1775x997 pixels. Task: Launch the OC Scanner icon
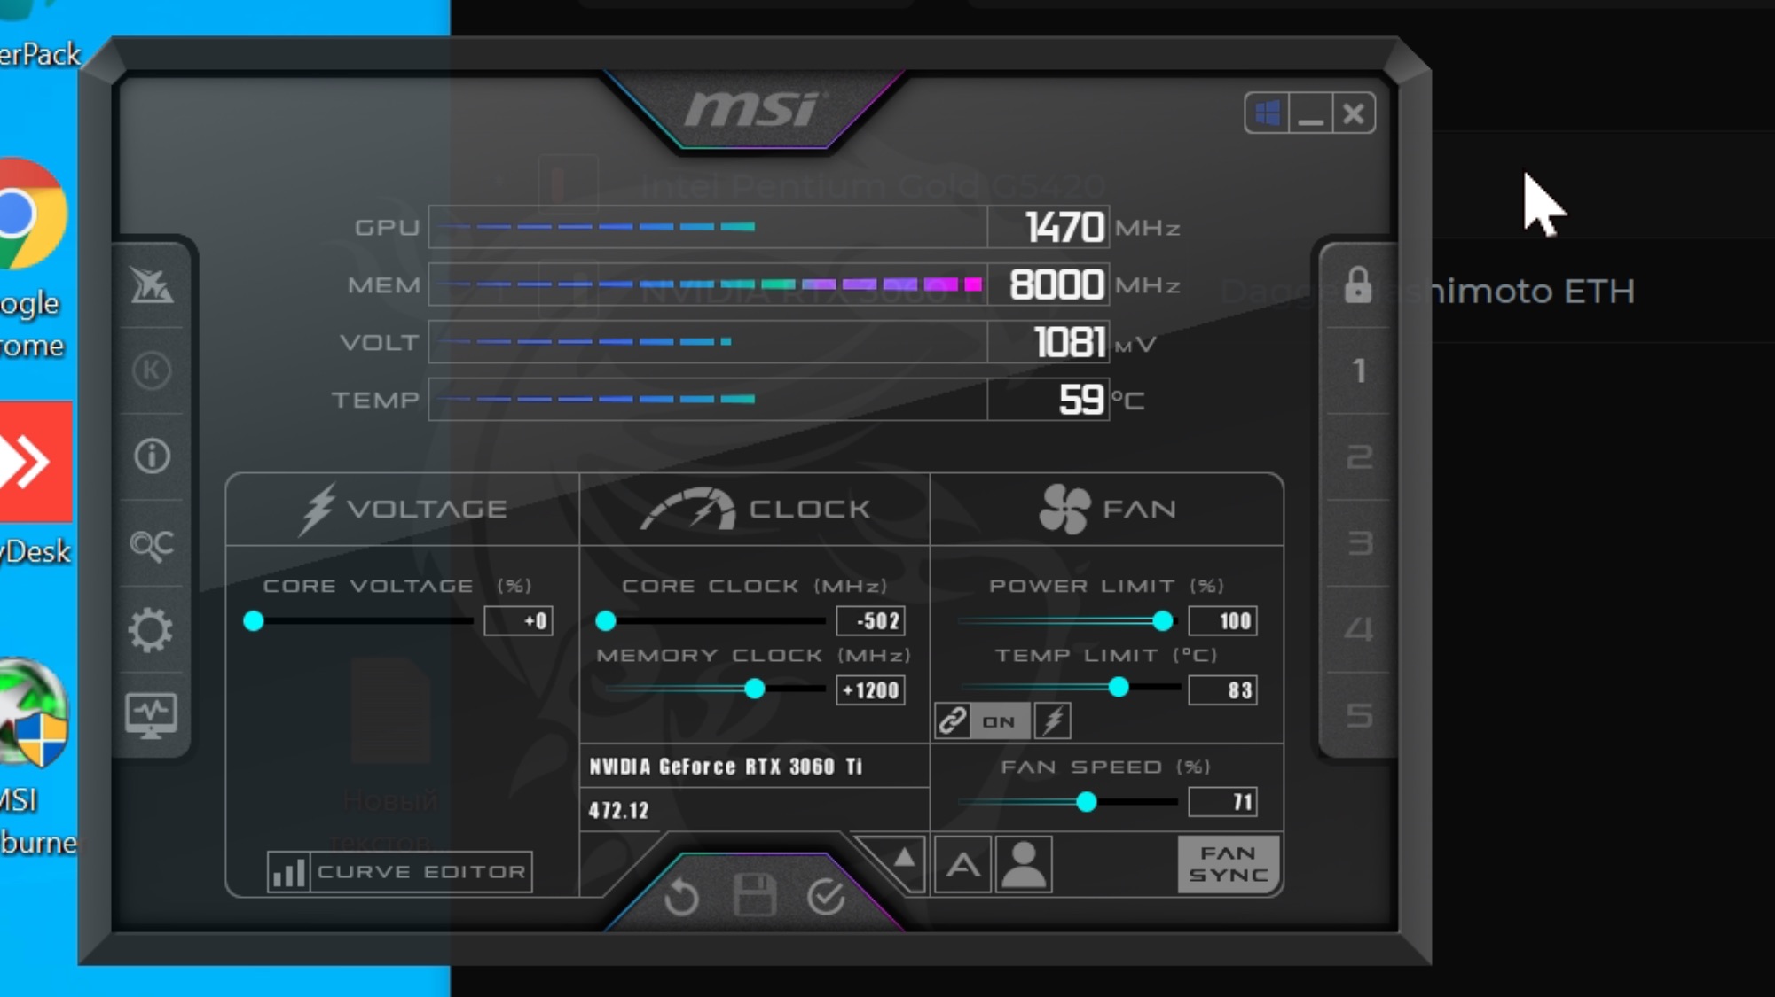(x=151, y=544)
